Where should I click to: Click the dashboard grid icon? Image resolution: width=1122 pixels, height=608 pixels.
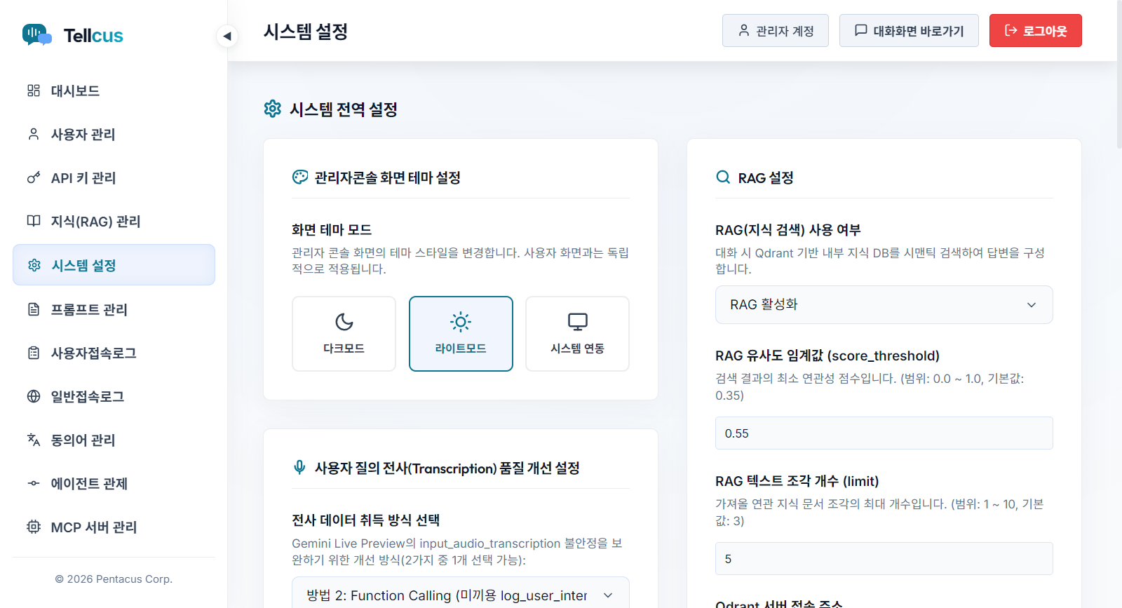(34, 90)
